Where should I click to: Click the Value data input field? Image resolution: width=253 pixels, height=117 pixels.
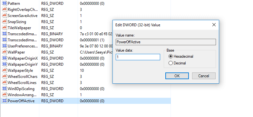click(138, 57)
